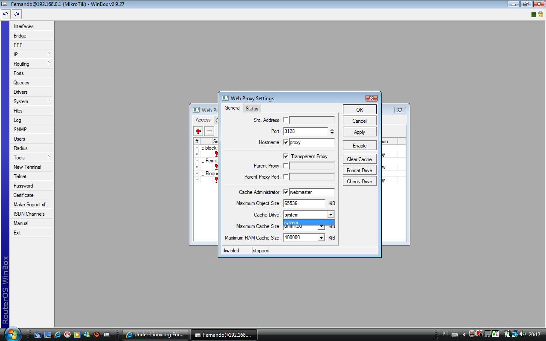Image resolution: width=546 pixels, height=341 pixels.
Task: Switch to the General tab
Action: (232, 108)
